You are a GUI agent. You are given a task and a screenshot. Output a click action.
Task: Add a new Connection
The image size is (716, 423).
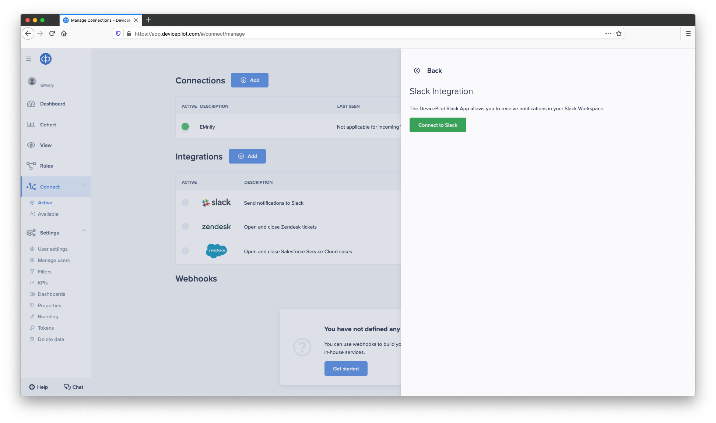250,80
